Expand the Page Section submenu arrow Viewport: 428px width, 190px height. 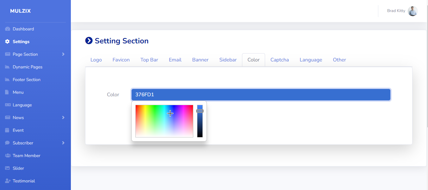pyautogui.click(x=63, y=54)
